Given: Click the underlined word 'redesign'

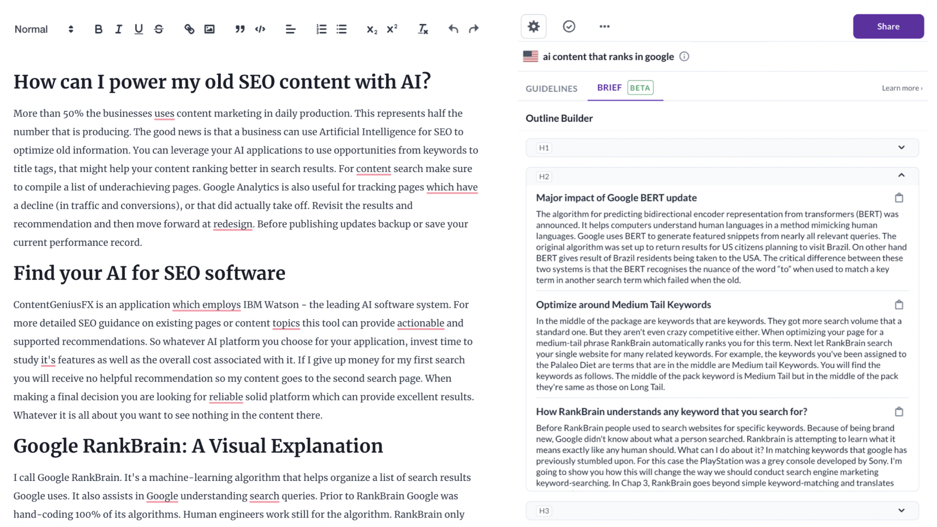Looking at the screenshot, I should coord(233,224).
